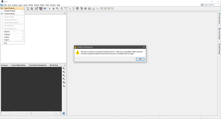
Task: Open the Layer Manager side tab
Action: (219, 34)
